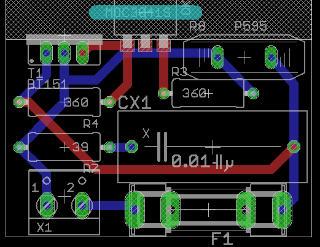
Task: Click the origin cross on the CX1 capacitor
Action: coord(213,146)
